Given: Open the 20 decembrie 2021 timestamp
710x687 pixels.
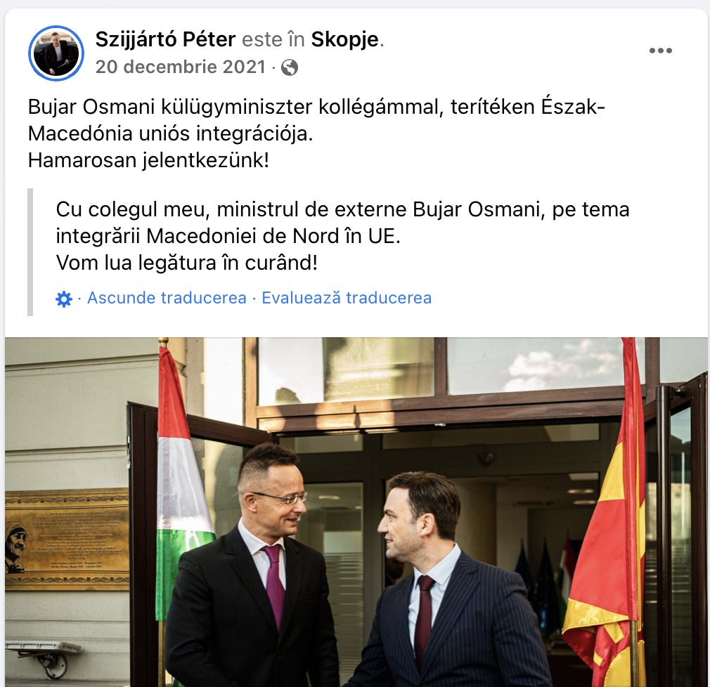Looking at the screenshot, I should [180, 67].
